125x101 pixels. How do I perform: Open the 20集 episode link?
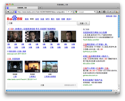coord(73,47)
